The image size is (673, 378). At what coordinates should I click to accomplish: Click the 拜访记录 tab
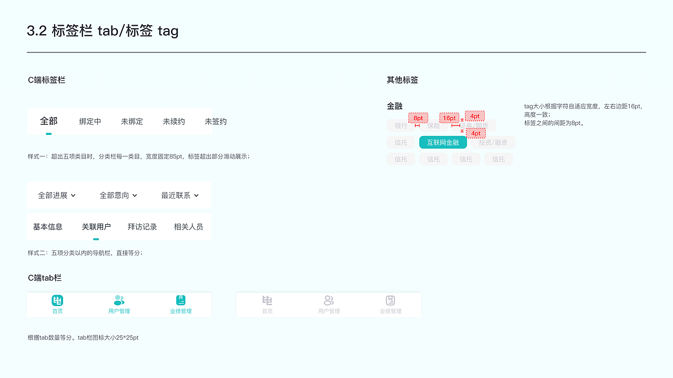coord(142,226)
